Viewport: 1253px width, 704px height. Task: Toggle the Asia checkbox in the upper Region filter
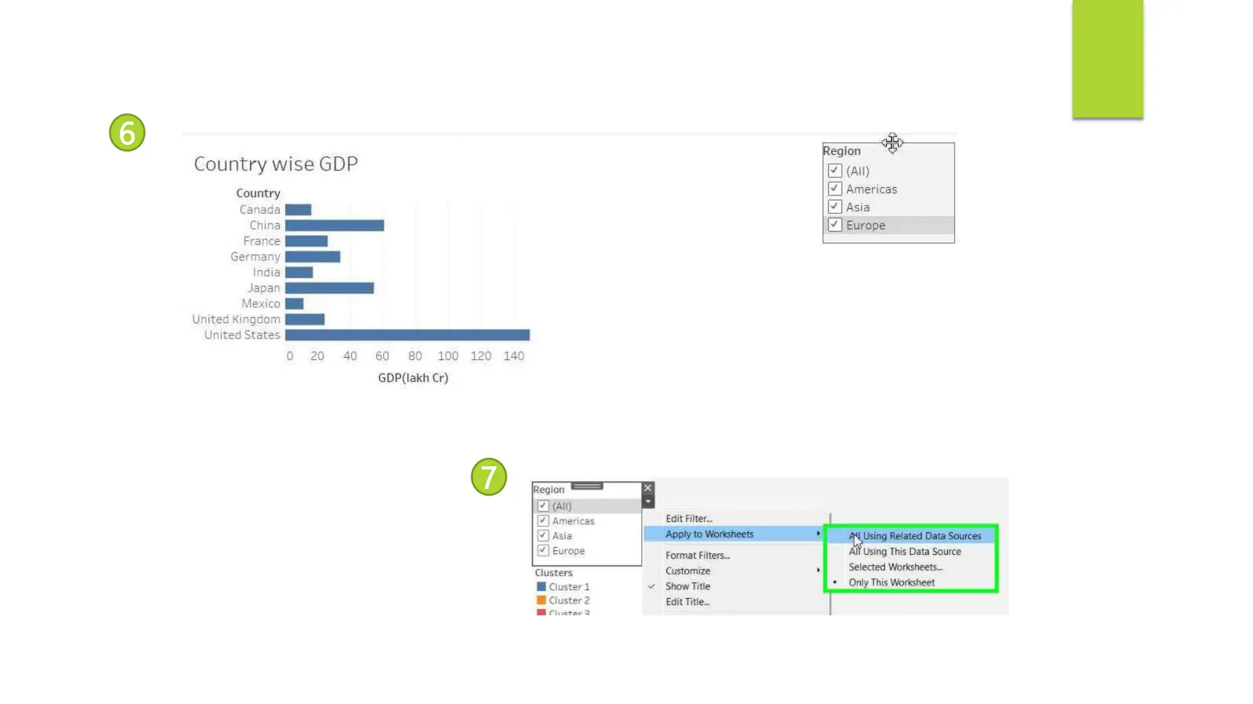pyautogui.click(x=835, y=207)
